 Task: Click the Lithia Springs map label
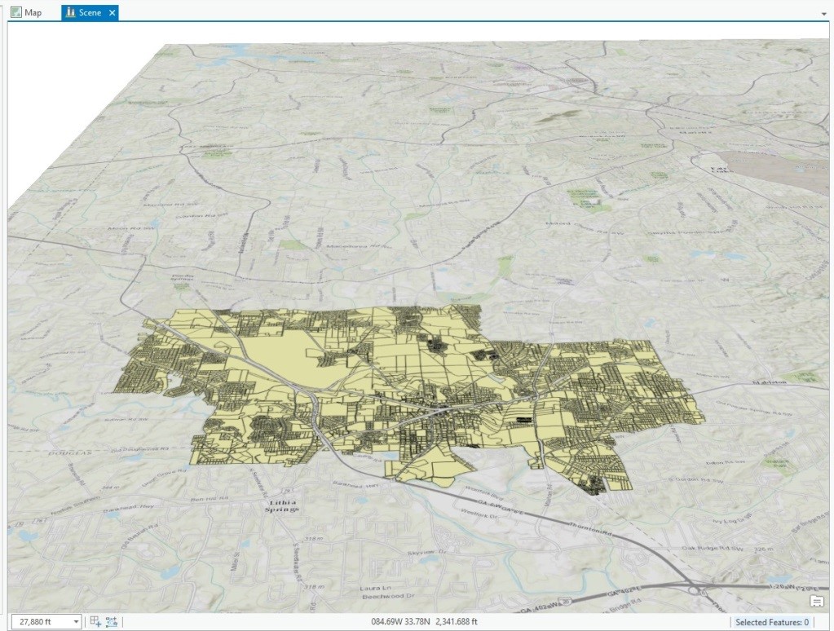click(x=280, y=506)
